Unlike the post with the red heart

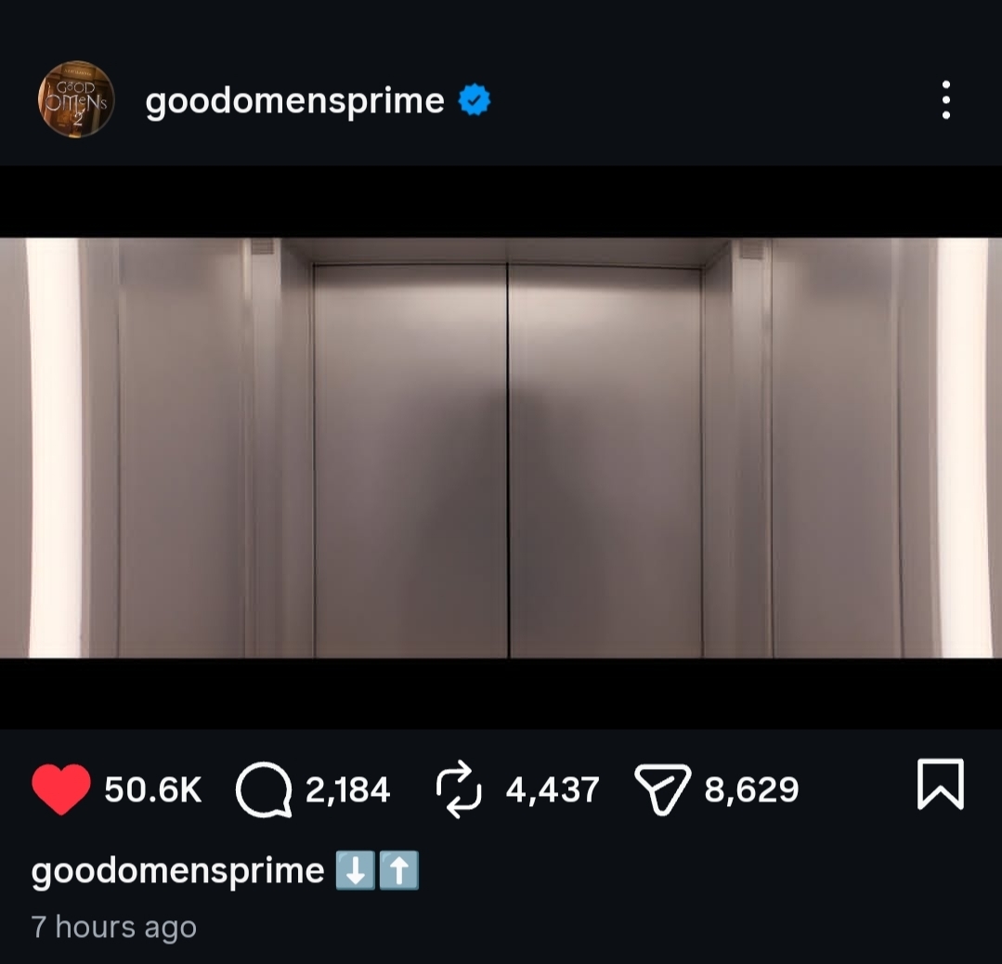[x=61, y=788]
